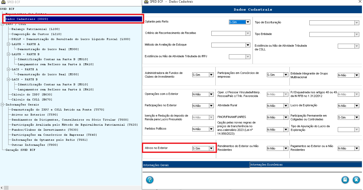Select Geração SPED ECF in tree
This screenshot has height=190, width=363.
20,150
